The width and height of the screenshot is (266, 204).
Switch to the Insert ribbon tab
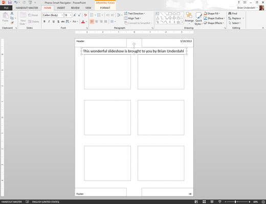pyautogui.click(x=61, y=8)
